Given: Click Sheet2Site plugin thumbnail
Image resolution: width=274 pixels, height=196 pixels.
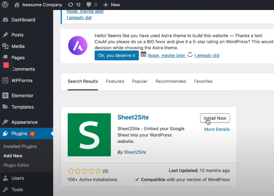Looking at the screenshot, I should click(89, 135).
